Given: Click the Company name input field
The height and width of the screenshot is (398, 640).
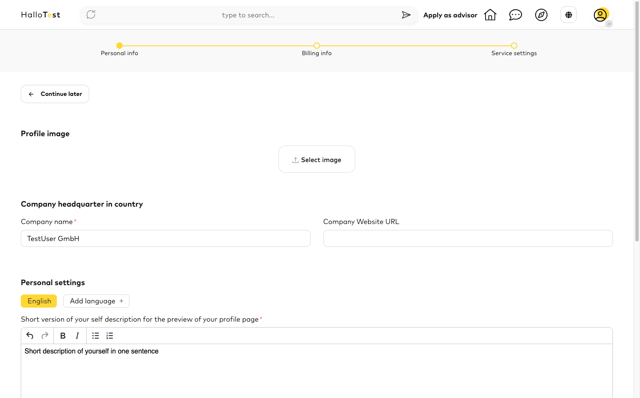Looking at the screenshot, I should pos(166,238).
